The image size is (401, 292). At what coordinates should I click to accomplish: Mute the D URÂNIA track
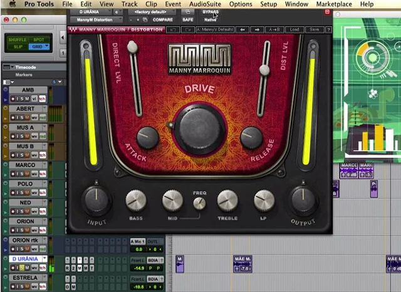(x=27, y=268)
